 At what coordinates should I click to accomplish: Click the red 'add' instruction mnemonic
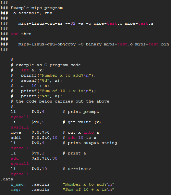coord(15,158)
